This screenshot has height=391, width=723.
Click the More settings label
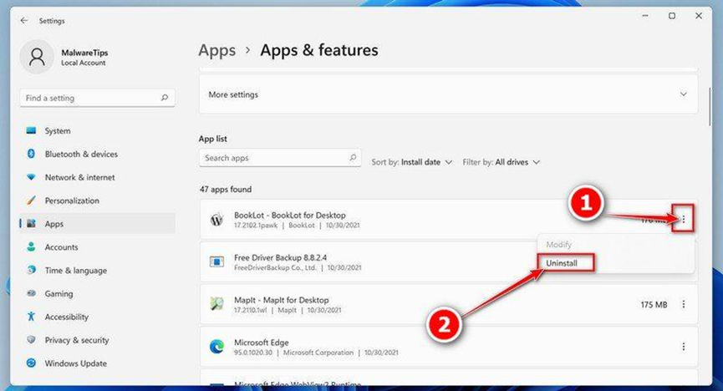pos(233,94)
